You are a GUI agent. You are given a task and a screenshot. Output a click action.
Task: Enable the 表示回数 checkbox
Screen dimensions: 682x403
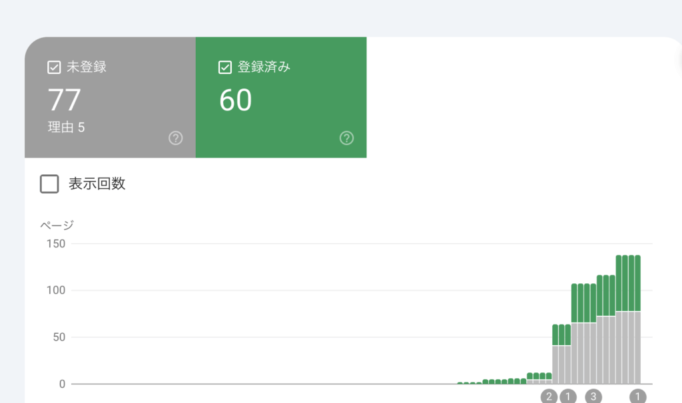49,184
